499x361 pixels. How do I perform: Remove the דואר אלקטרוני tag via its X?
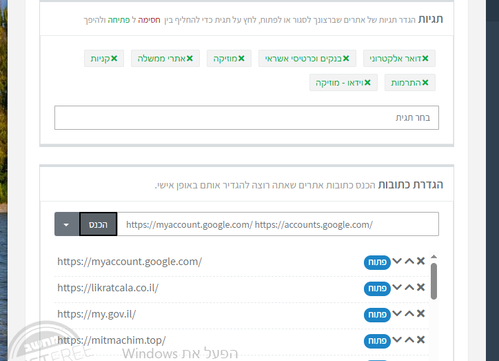(x=425, y=59)
